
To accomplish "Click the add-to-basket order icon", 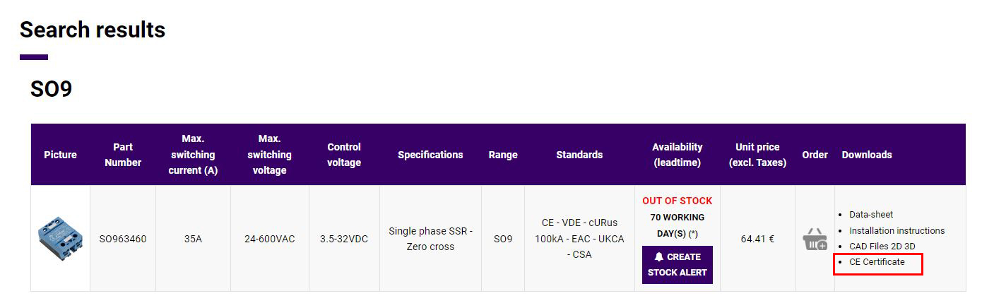I will coord(815,239).
